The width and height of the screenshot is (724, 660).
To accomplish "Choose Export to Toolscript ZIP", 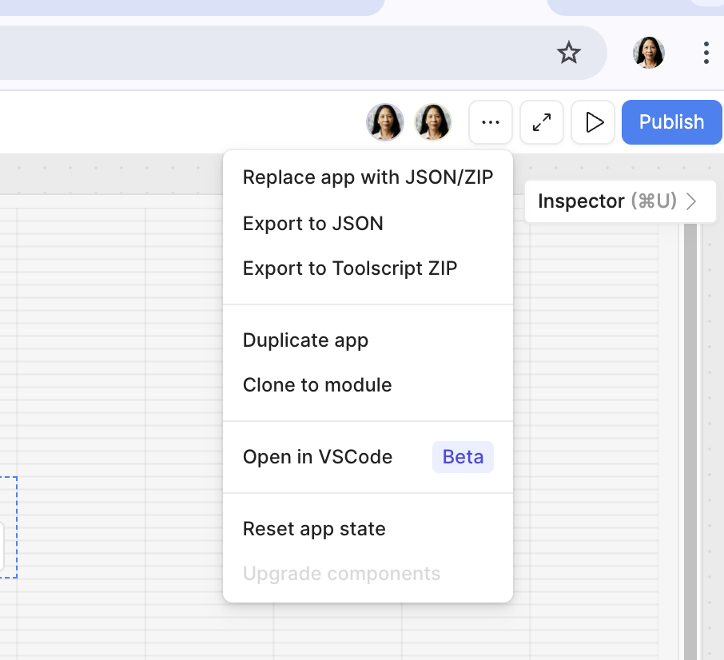I will 368,268.
